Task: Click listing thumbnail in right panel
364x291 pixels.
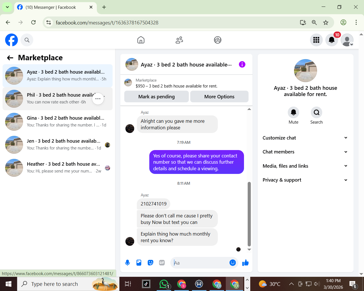Action: (305, 70)
